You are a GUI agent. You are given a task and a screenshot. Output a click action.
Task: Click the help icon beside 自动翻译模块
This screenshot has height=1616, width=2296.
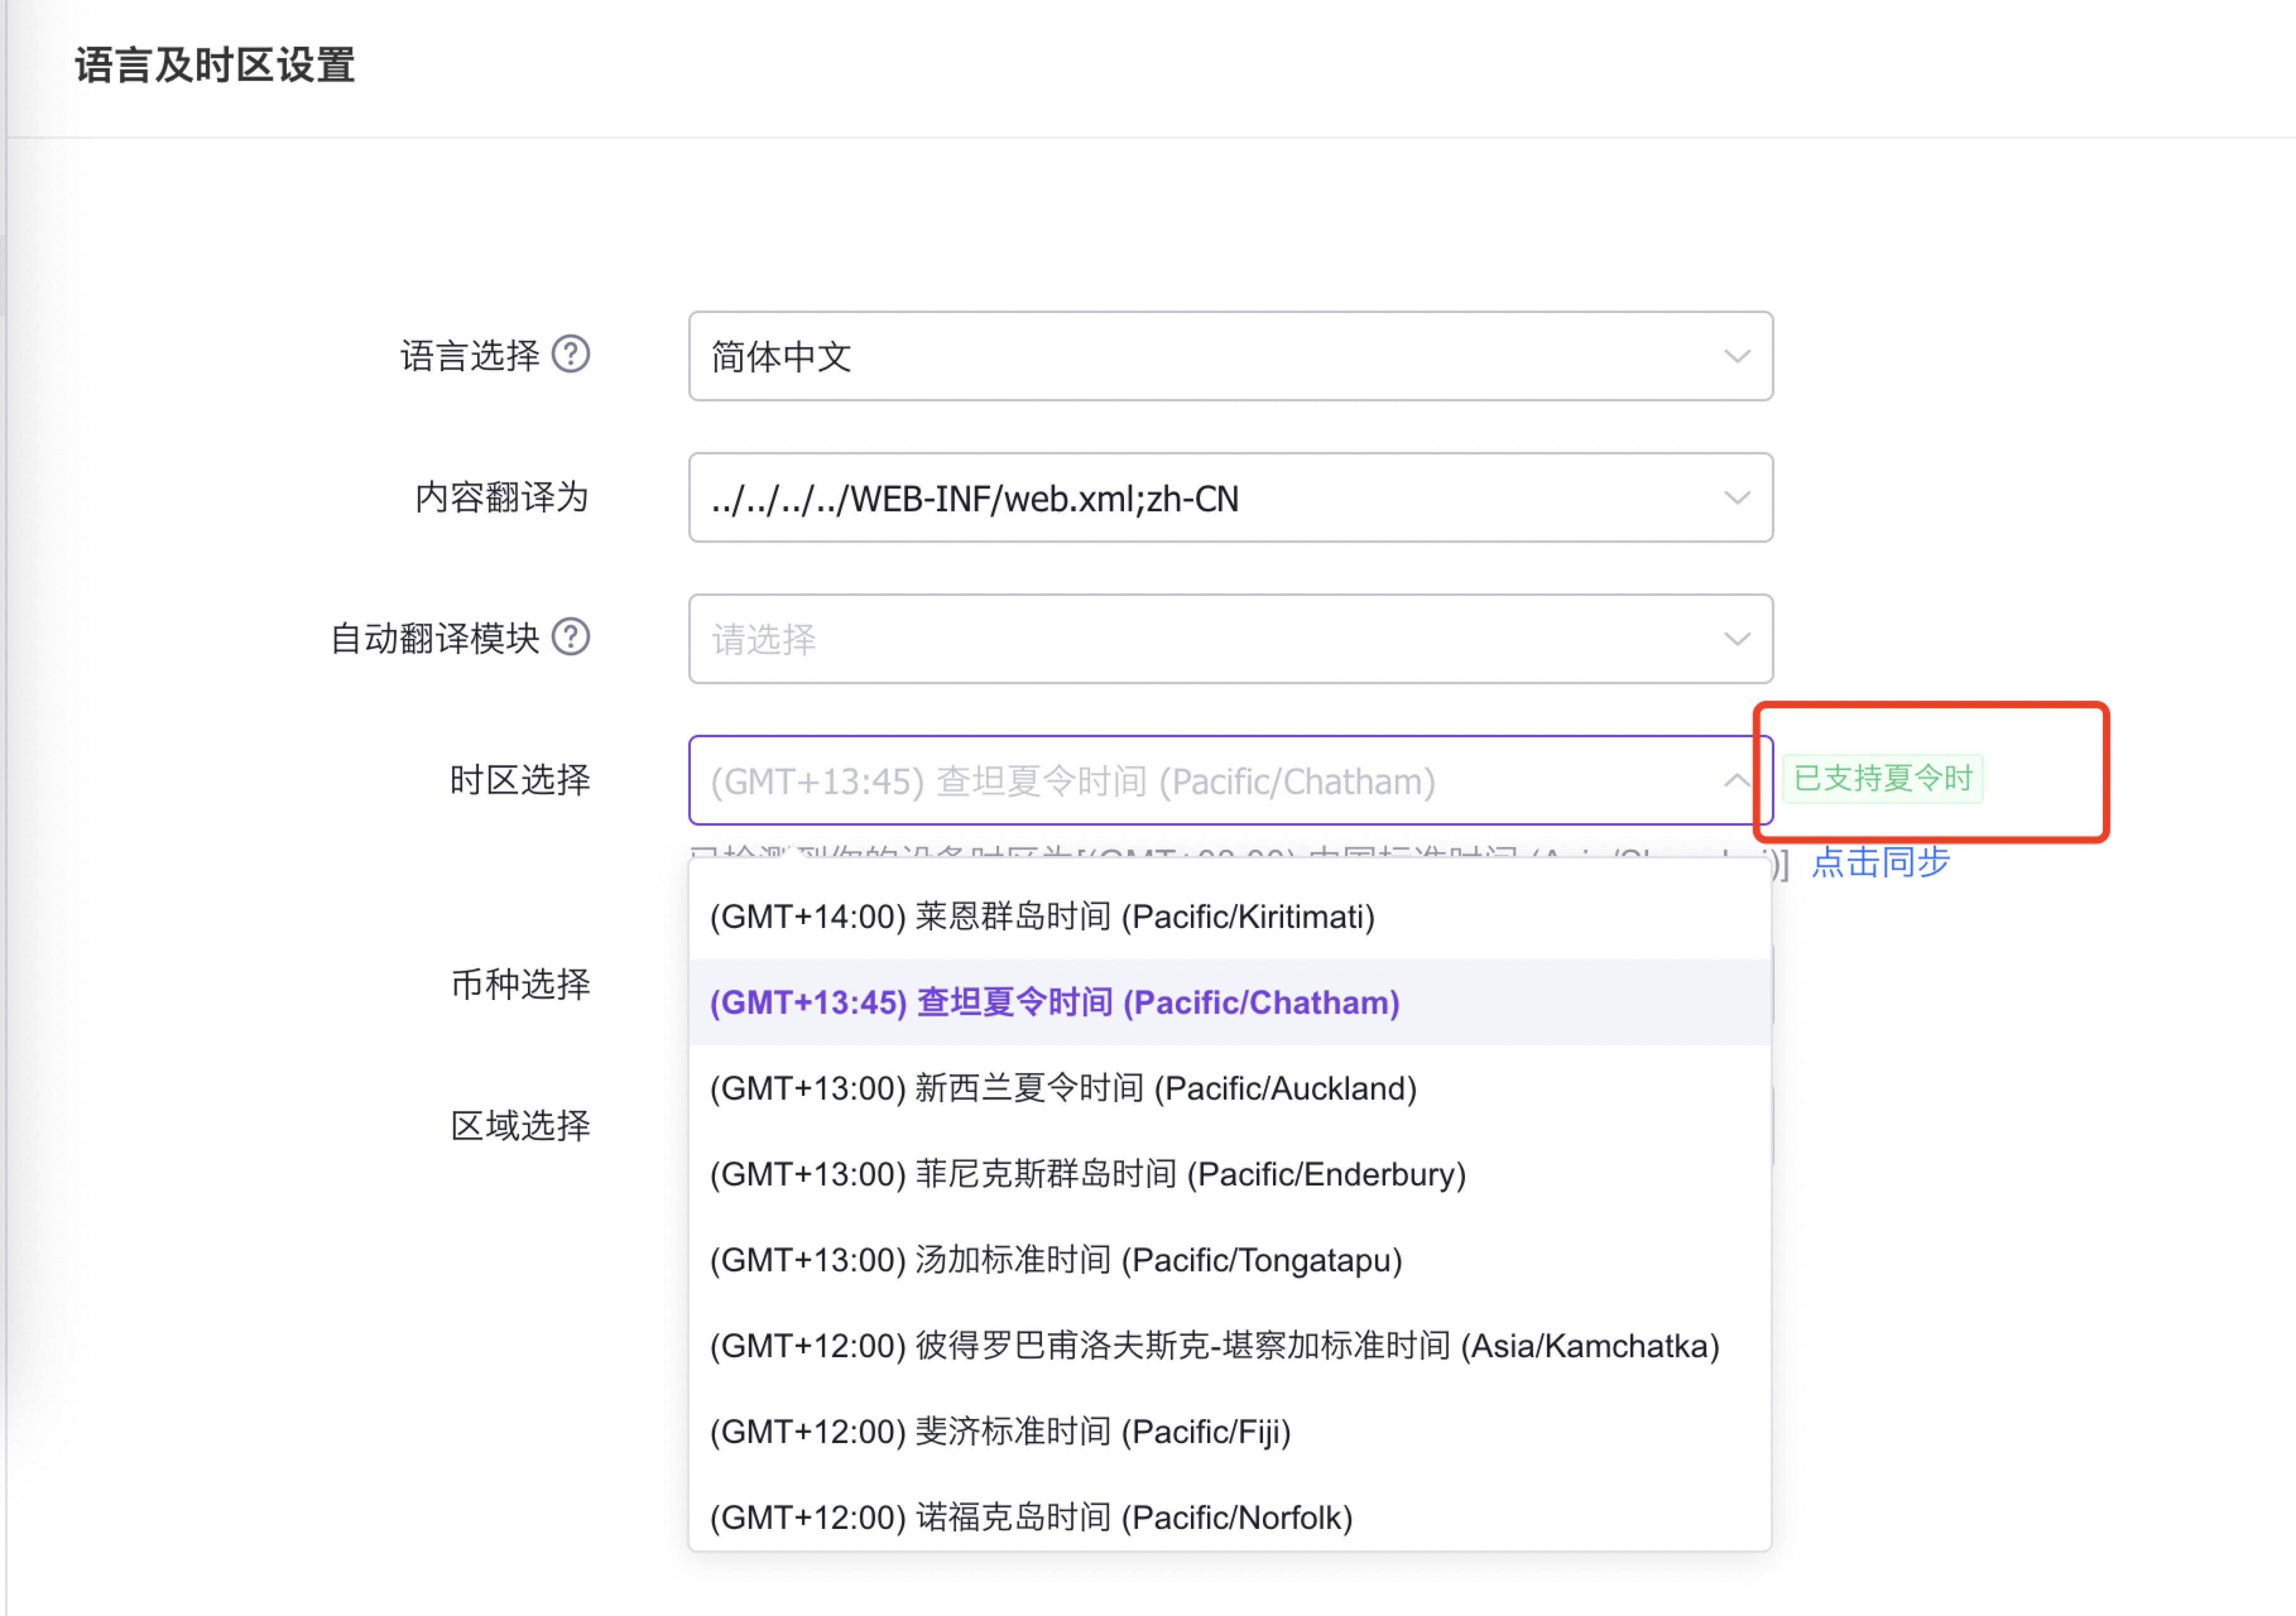(x=571, y=636)
